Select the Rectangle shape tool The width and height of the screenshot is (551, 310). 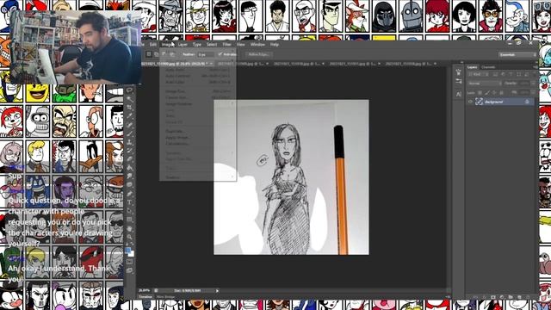pos(129,220)
